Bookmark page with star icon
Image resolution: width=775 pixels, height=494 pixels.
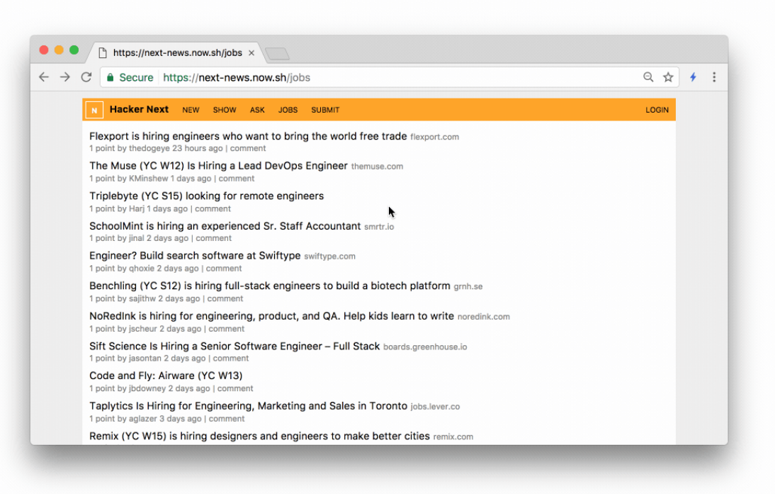[668, 77]
